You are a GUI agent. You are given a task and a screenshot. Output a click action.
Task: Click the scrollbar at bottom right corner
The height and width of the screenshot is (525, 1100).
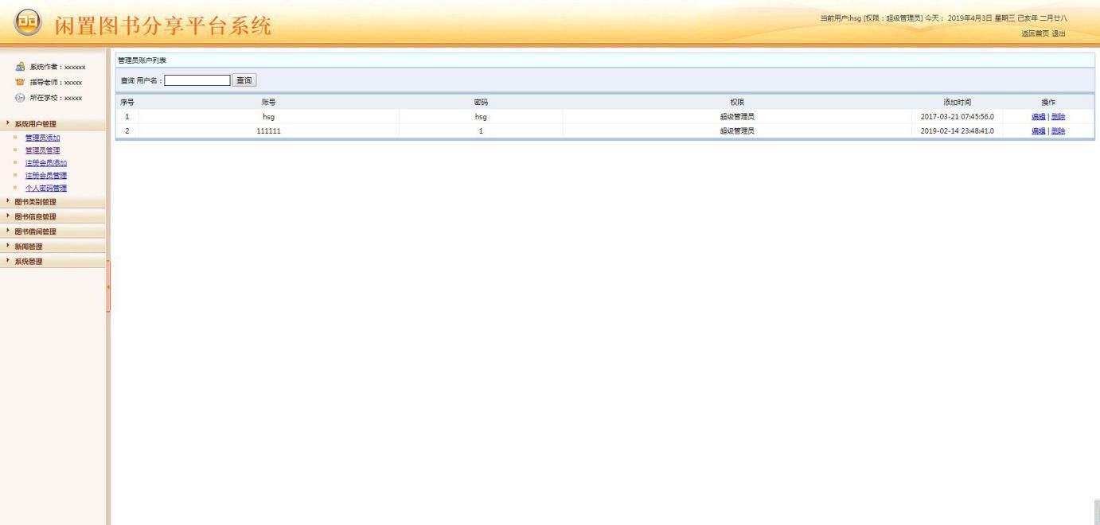click(x=1097, y=512)
